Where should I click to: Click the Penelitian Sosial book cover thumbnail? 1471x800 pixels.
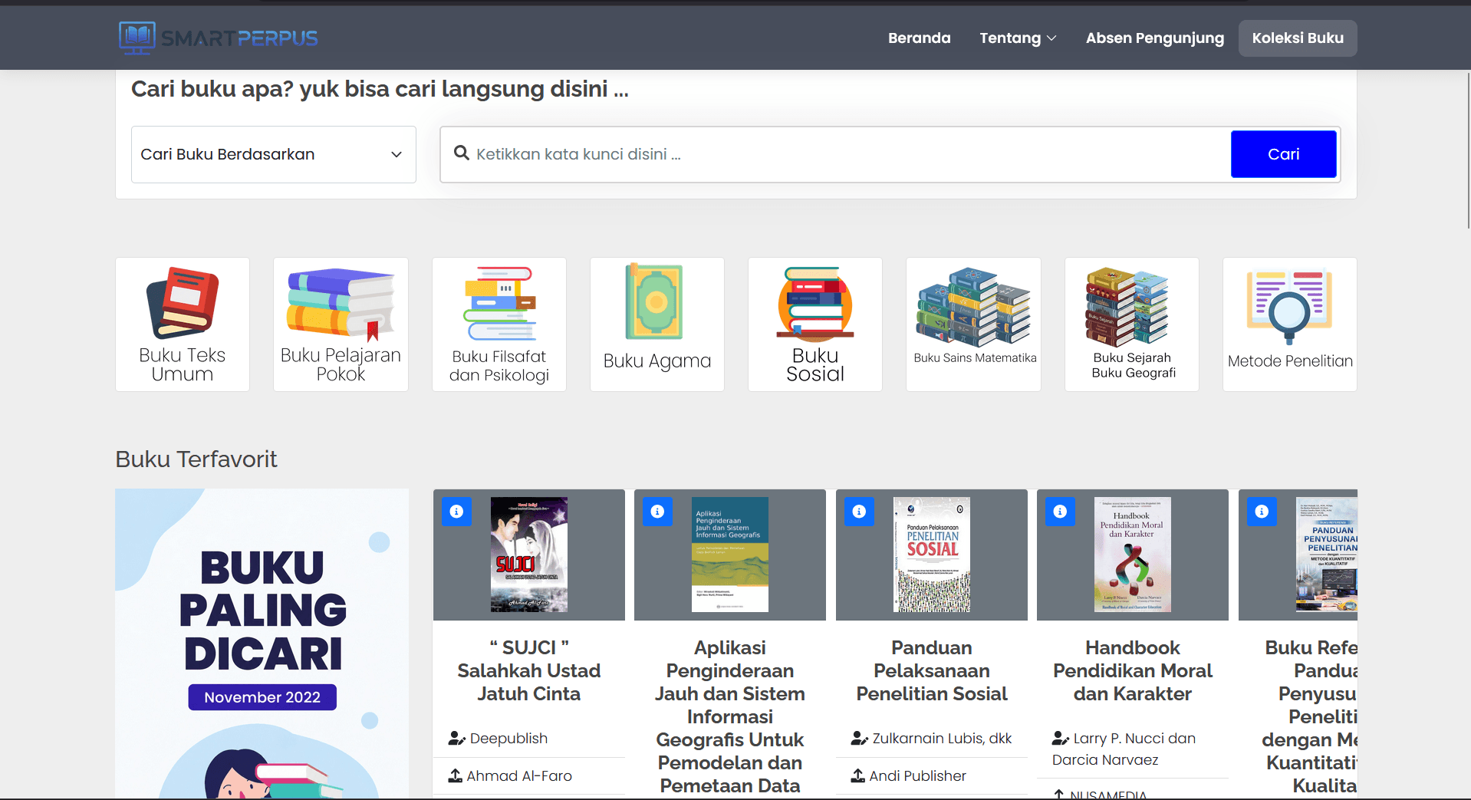[x=932, y=555]
